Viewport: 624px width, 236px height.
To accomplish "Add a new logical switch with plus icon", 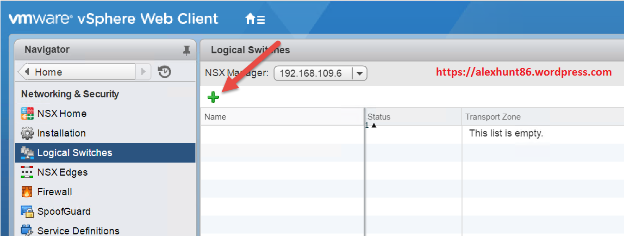I will (213, 97).
